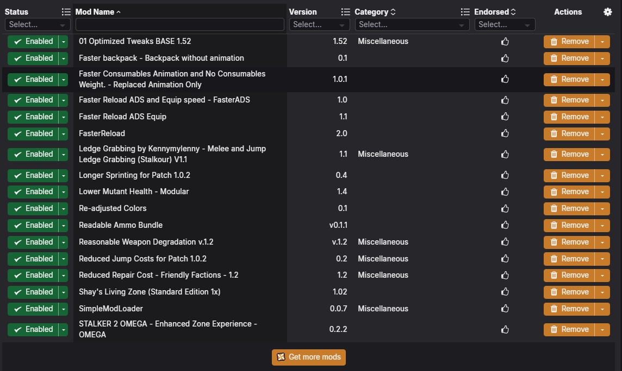Endorse Shay's Living Zone mod
This screenshot has height=371, width=622.
505,292
